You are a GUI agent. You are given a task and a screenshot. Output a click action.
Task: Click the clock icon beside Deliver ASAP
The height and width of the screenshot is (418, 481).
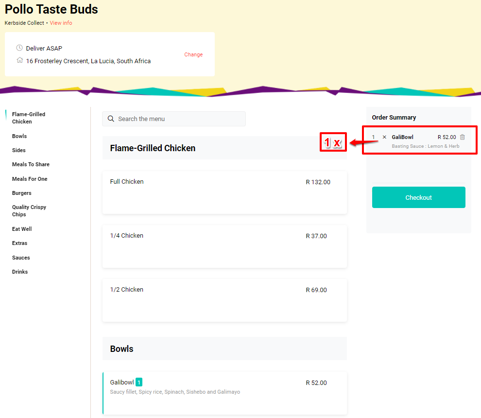click(x=19, y=48)
